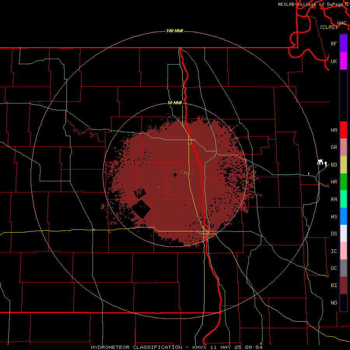This screenshot has width=350, height=350.
Task: Click the RF purple legend swatch
Action: point(343,44)
